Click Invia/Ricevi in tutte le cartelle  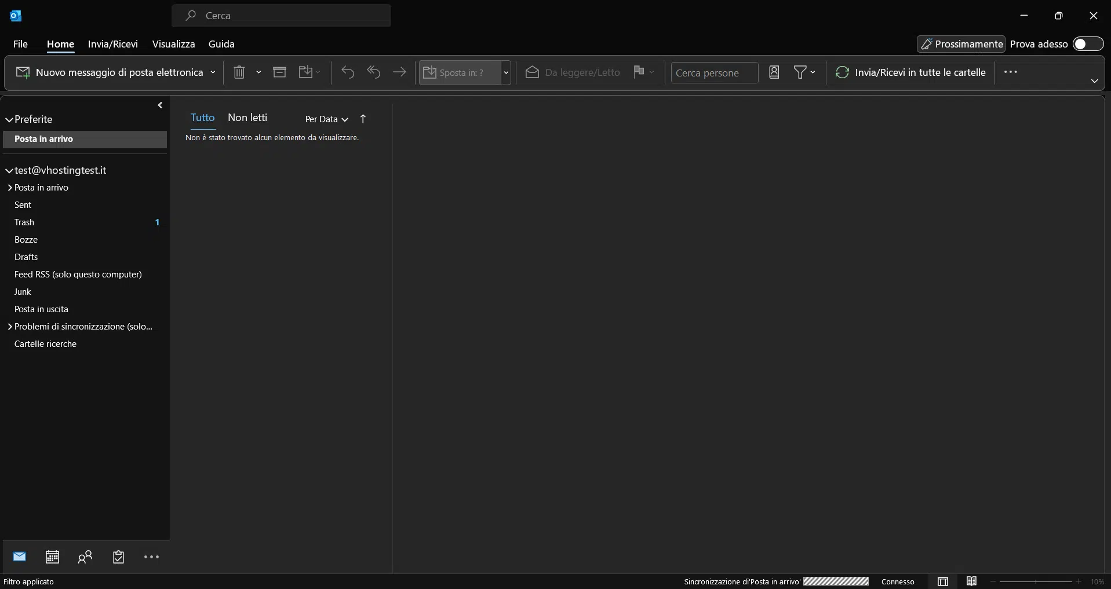[x=910, y=72]
